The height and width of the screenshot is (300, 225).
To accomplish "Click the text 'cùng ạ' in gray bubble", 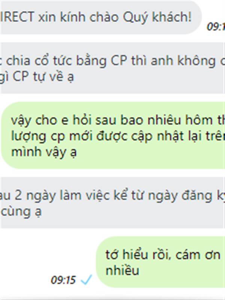I will (x=21, y=212).
